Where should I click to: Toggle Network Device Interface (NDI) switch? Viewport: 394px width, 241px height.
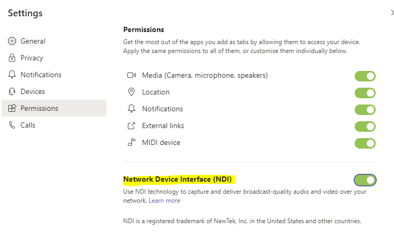click(365, 180)
